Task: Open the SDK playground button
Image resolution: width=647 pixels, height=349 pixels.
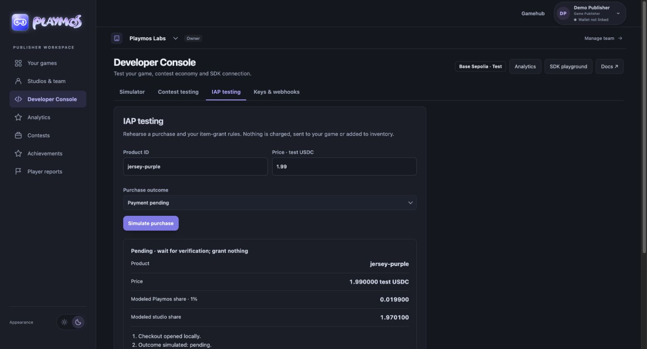Action: click(568, 66)
